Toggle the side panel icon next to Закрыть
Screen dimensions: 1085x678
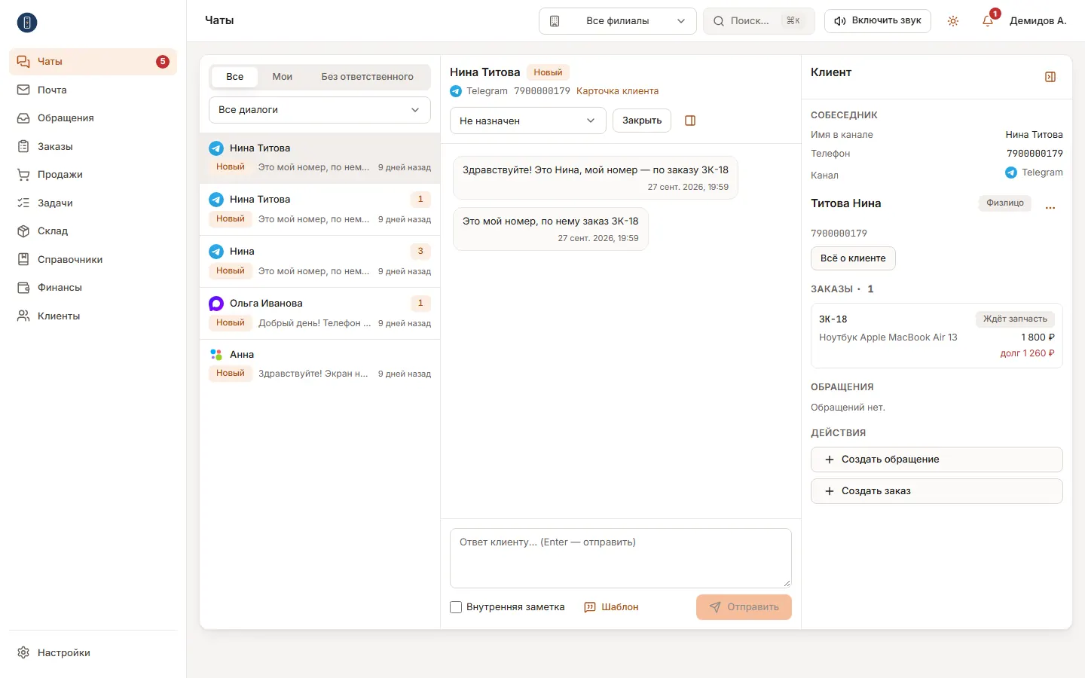coord(690,121)
